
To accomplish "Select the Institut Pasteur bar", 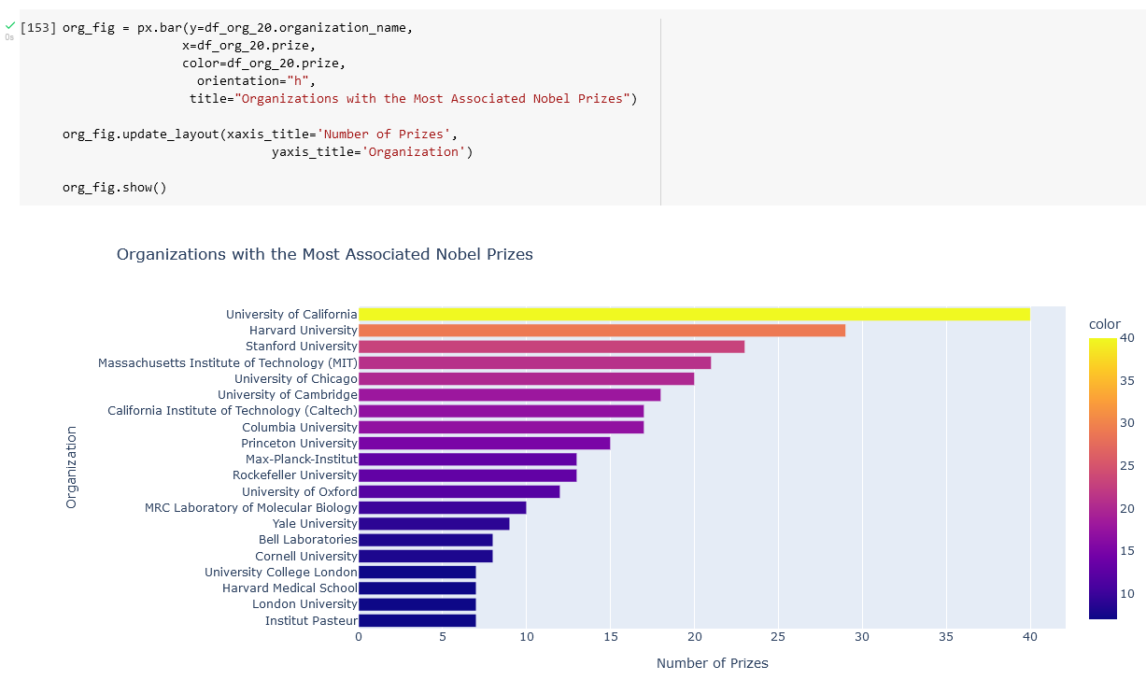I will (x=416, y=619).
